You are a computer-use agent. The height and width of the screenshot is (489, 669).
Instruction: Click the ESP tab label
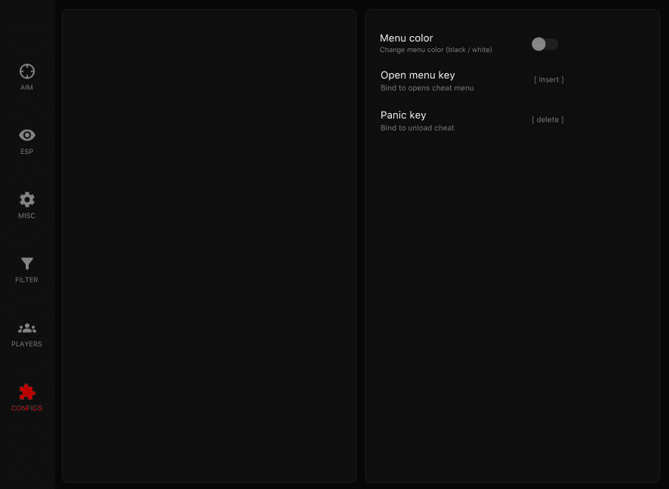coord(26,152)
